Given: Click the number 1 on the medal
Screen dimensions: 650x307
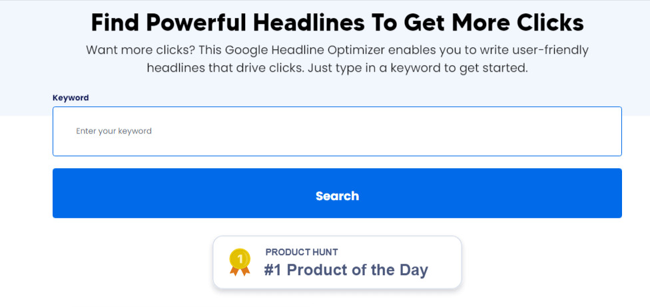Looking at the screenshot, I should click(x=239, y=258).
